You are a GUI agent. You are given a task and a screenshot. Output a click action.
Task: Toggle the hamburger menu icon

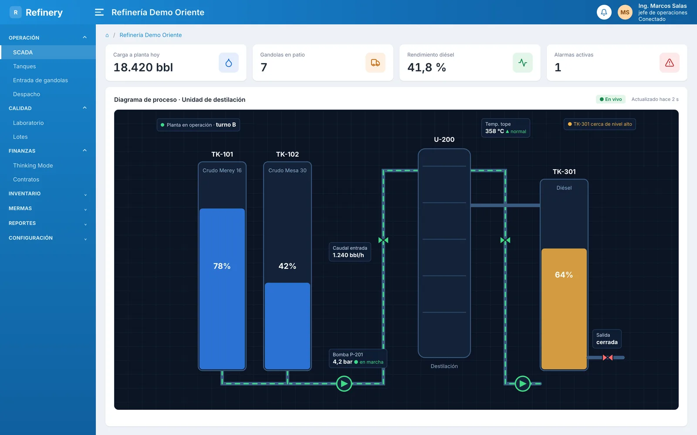[x=99, y=12]
